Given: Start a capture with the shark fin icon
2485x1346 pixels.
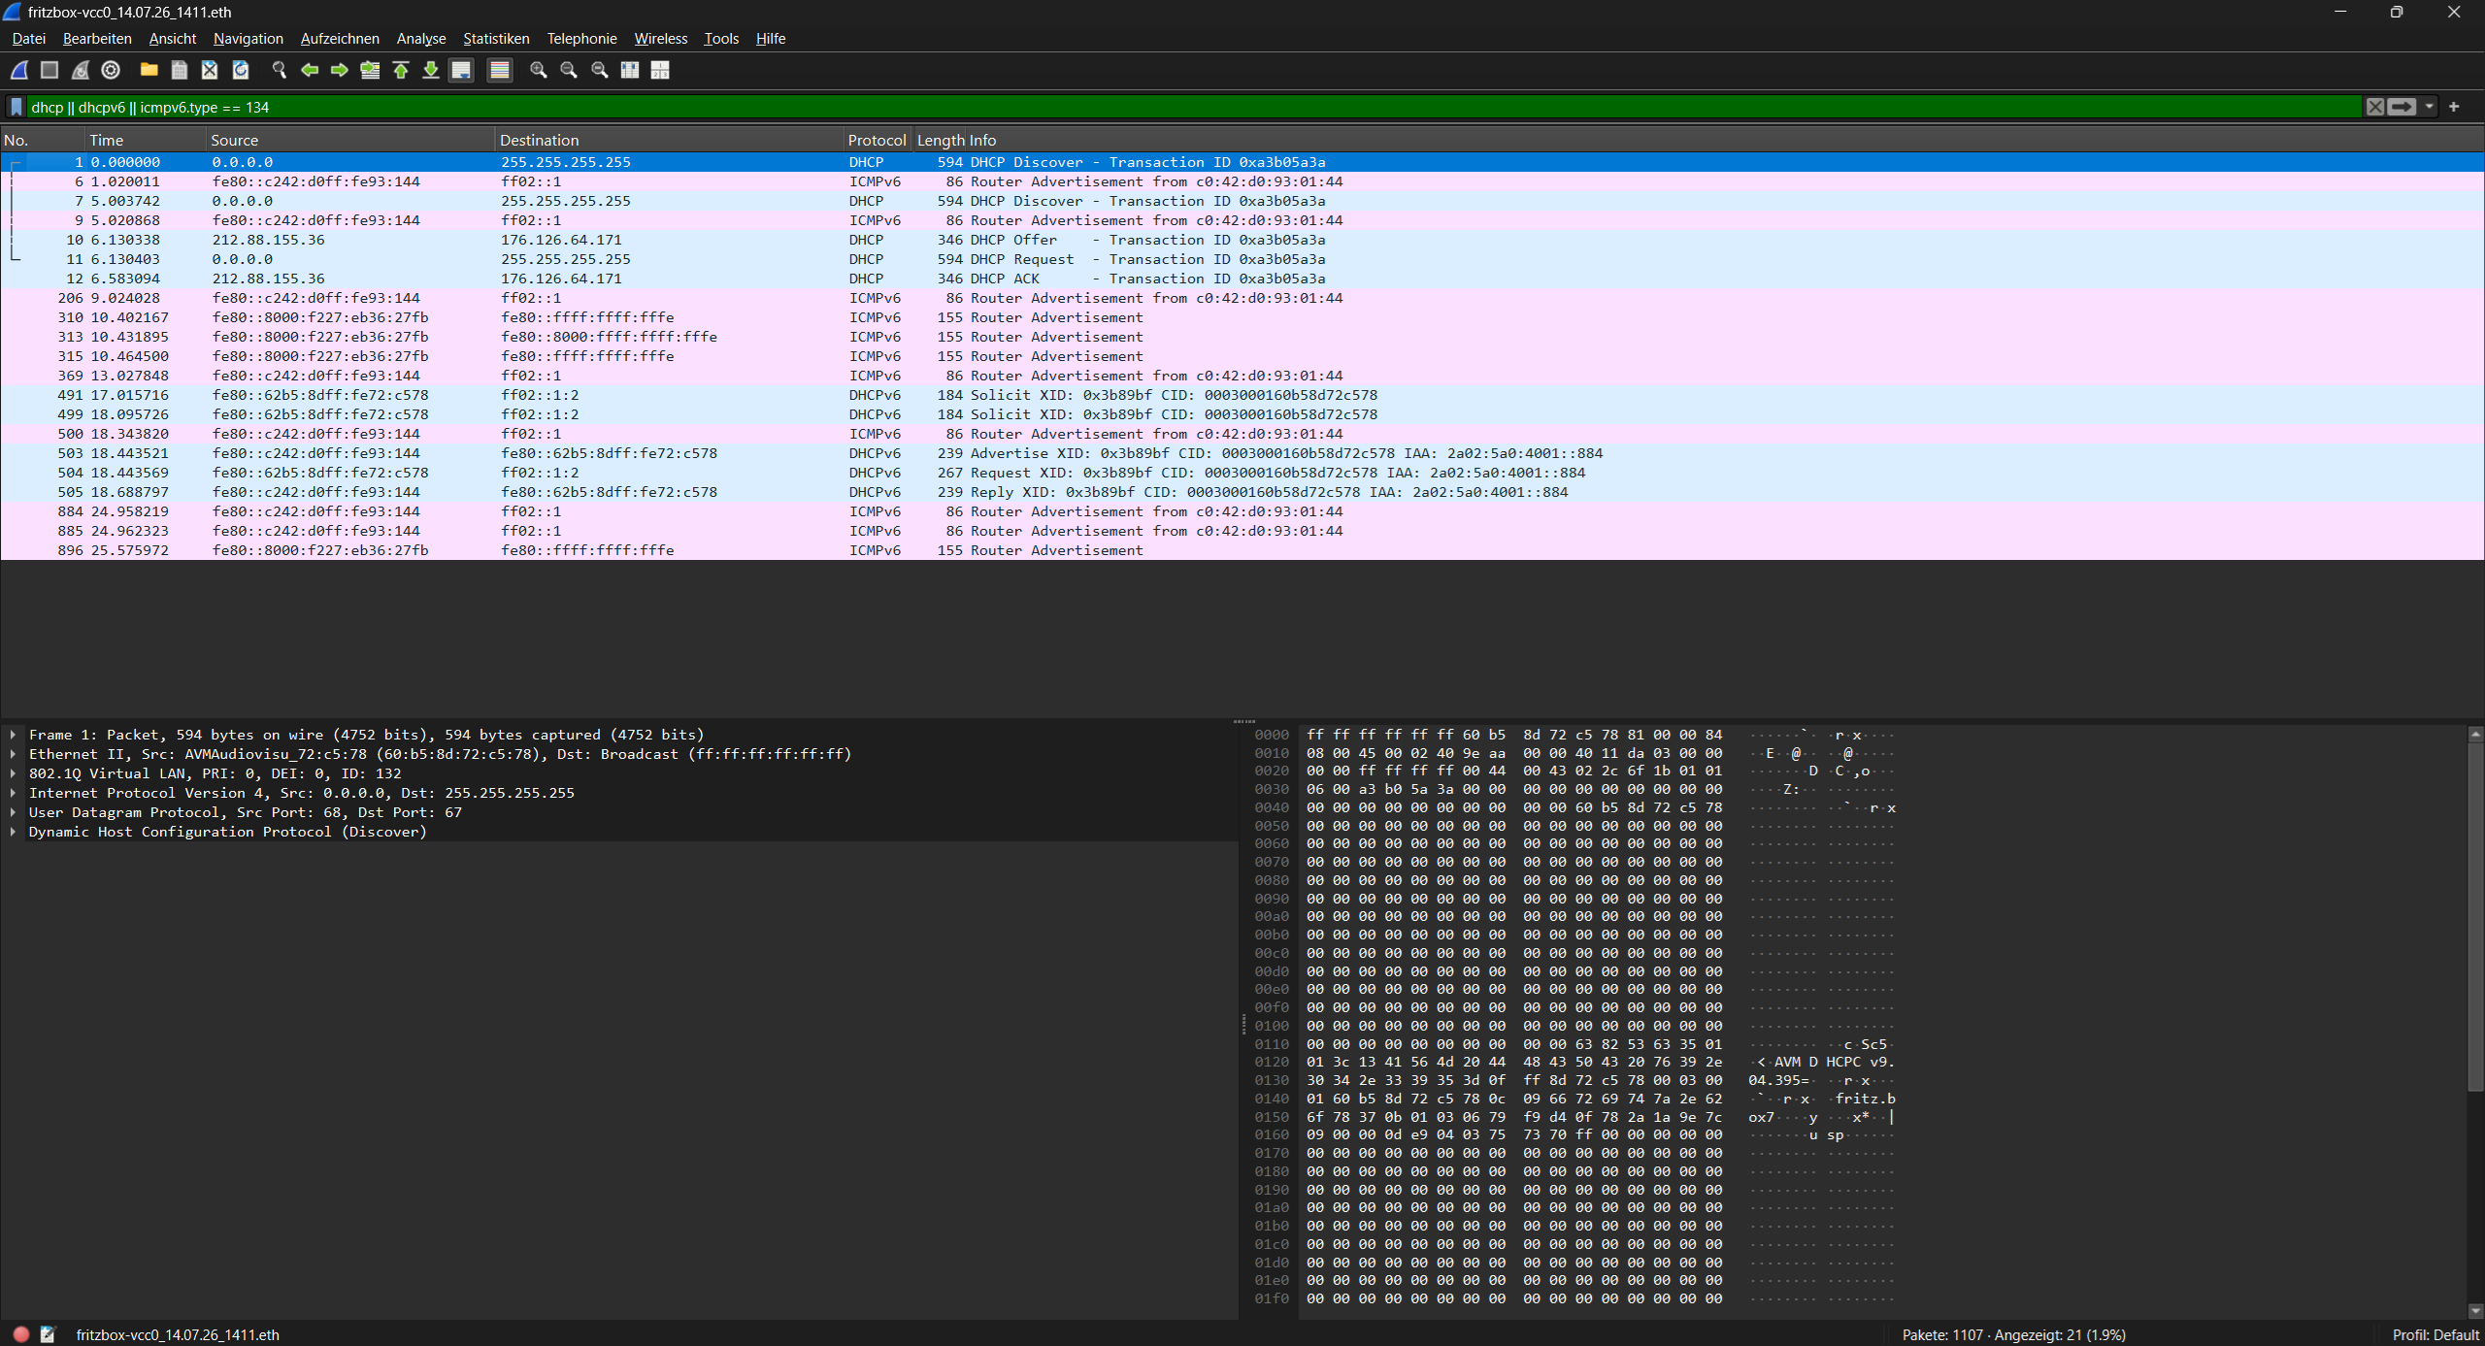Looking at the screenshot, I should click(x=19, y=70).
